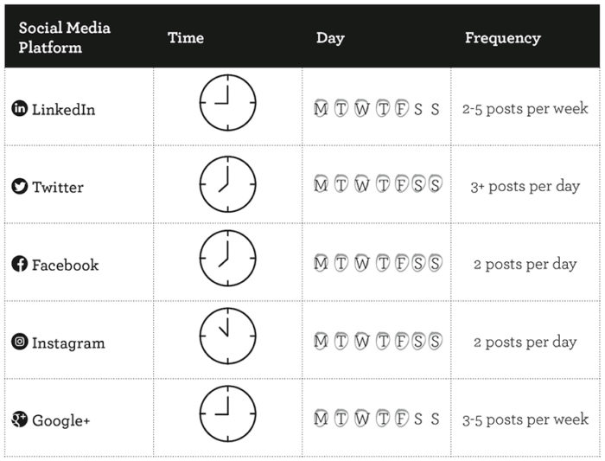Click the Facebook logo icon
This screenshot has width=605, height=461.
[x=19, y=264]
